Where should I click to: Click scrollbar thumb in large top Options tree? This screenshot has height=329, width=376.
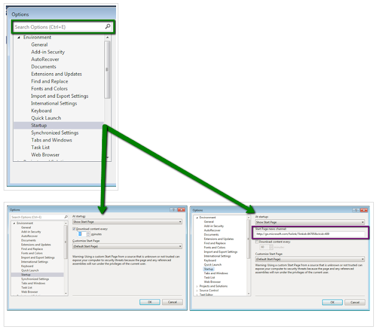point(107,69)
